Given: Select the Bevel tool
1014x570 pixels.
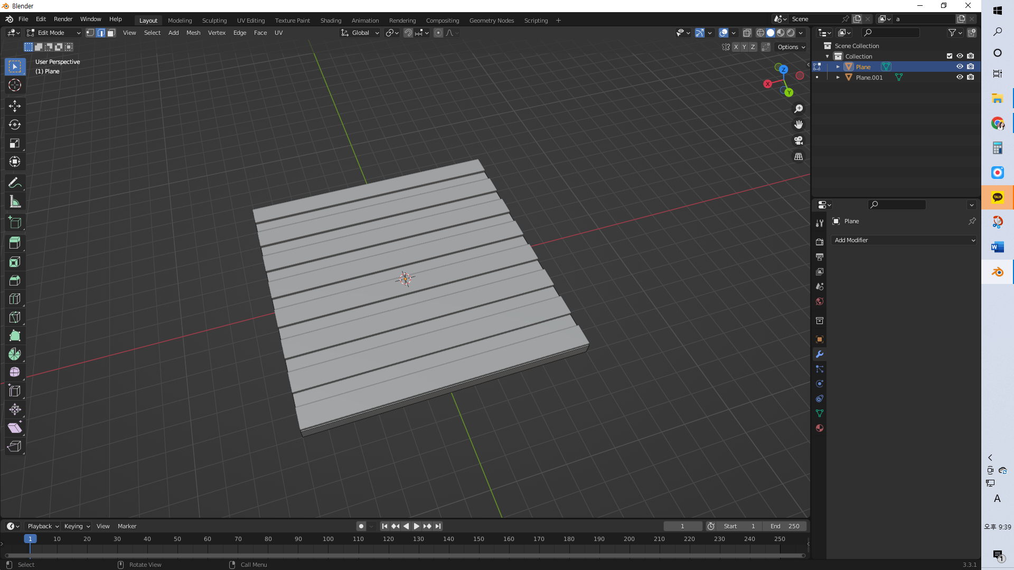Looking at the screenshot, I should tap(15, 280).
